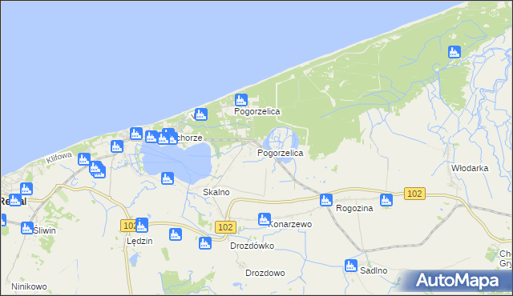Select the Sadlno village label
Screen dimensions: 513x296
[x=374, y=270]
